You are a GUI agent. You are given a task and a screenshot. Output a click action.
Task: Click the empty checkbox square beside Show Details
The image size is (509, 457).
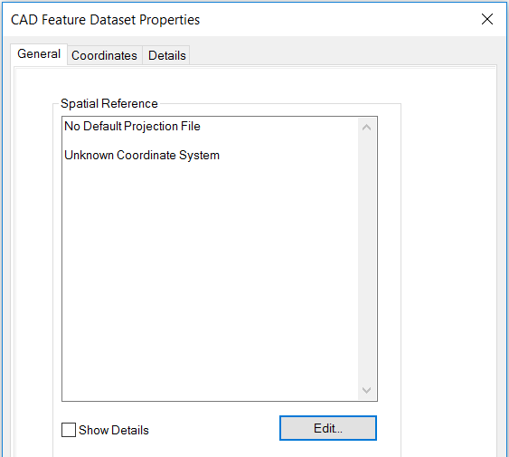[x=69, y=430]
